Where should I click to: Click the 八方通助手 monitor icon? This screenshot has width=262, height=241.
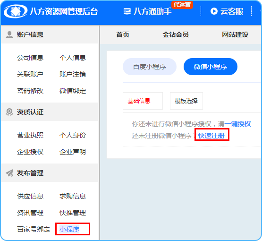[x=127, y=12]
